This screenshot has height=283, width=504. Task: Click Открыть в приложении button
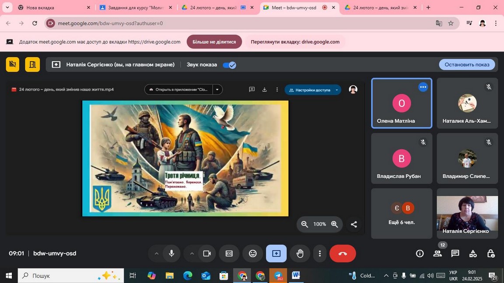[178, 90]
